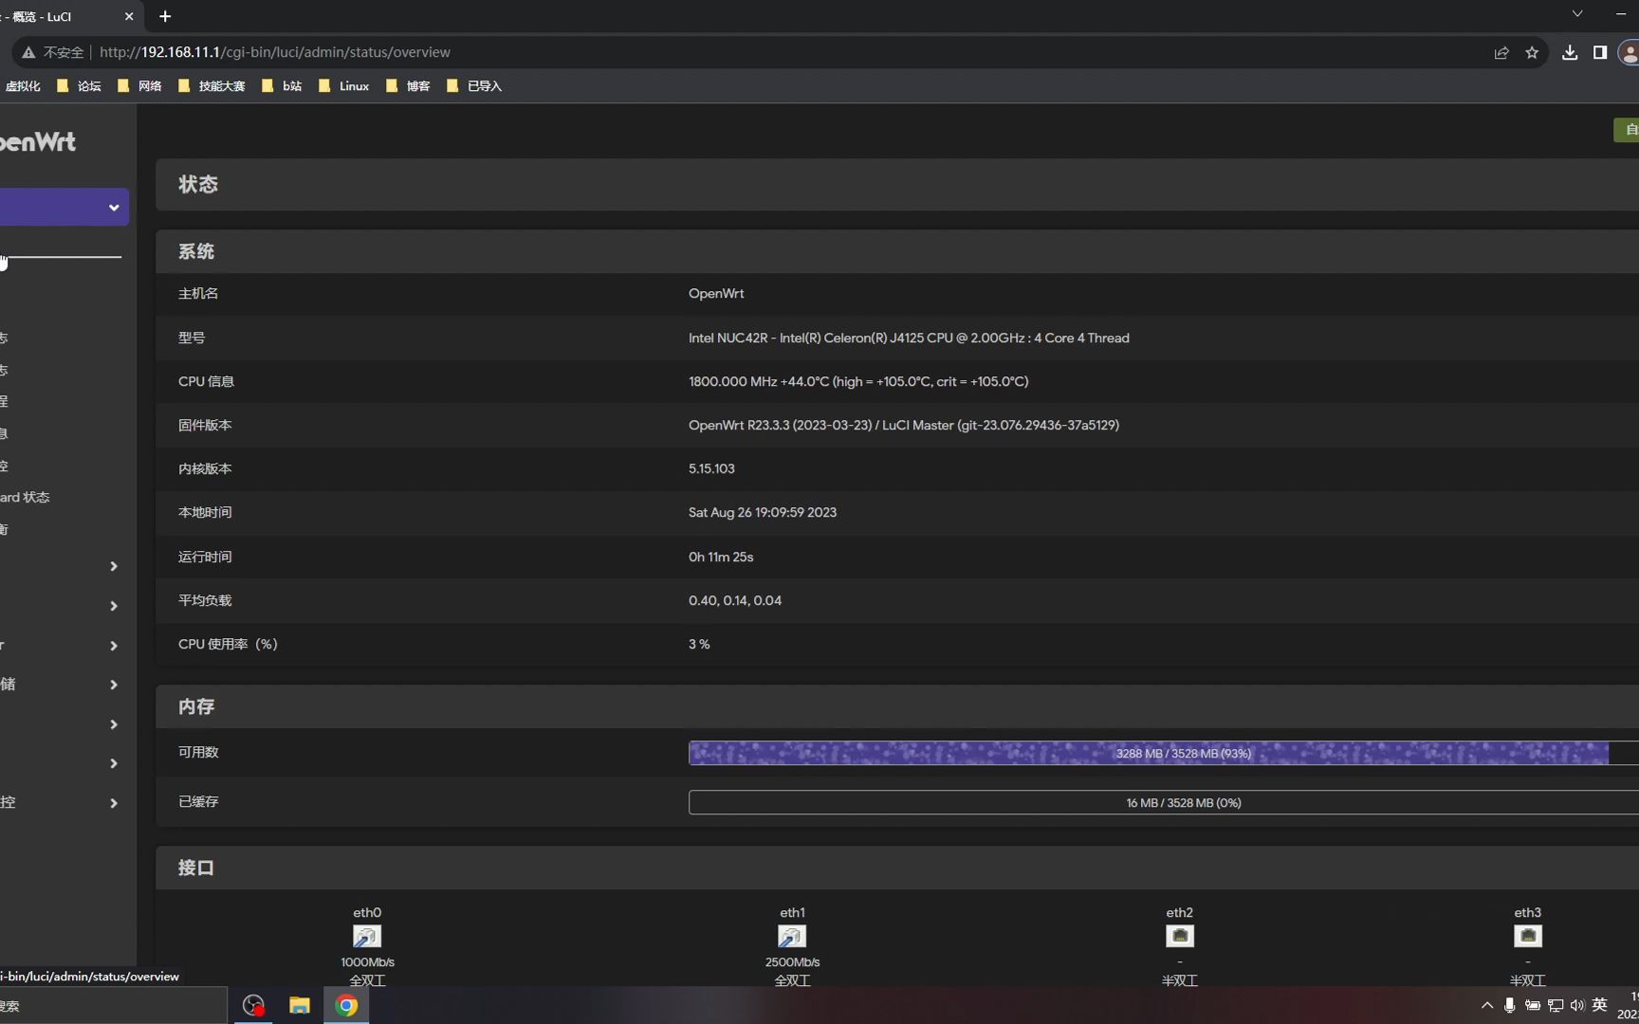Click the kernel version 5.15.103
The height and width of the screenshot is (1024, 1639).
click(x=711, y=469)
